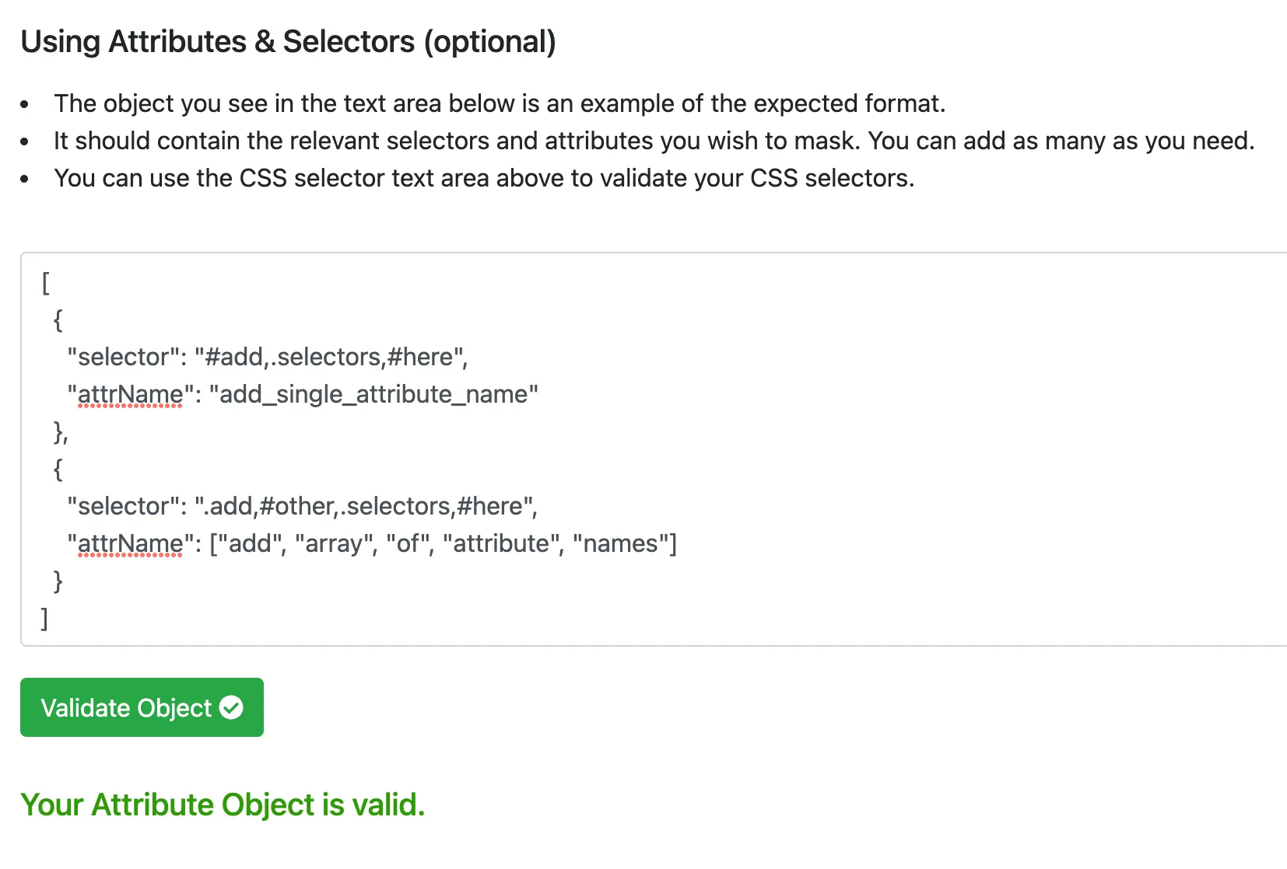
Task: Click the ".add,#other,.selectors,#here" selector value
Action: 366,506
